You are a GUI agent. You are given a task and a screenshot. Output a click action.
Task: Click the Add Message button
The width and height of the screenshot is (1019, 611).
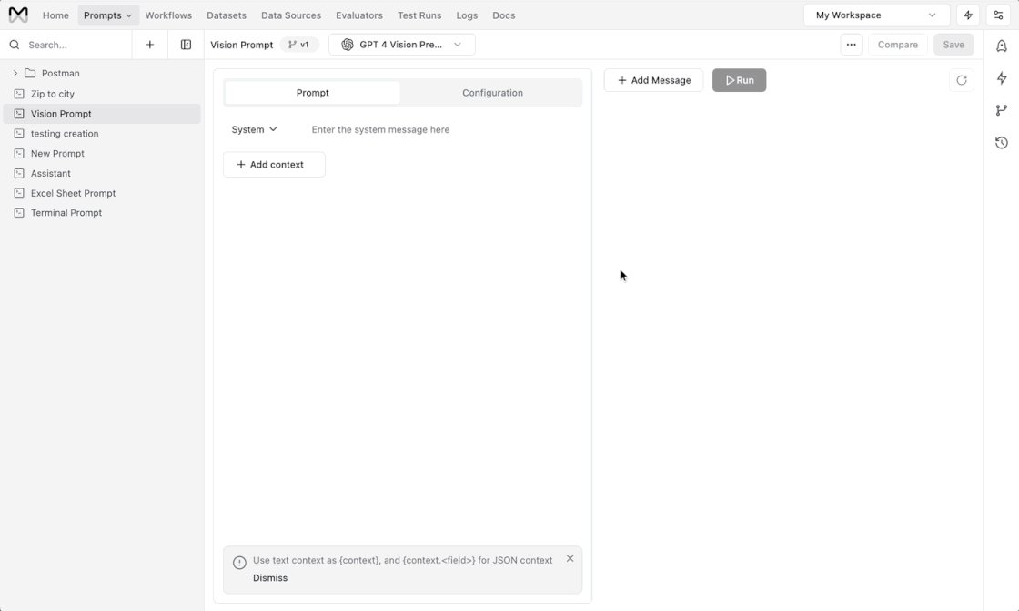coord(653,80)
